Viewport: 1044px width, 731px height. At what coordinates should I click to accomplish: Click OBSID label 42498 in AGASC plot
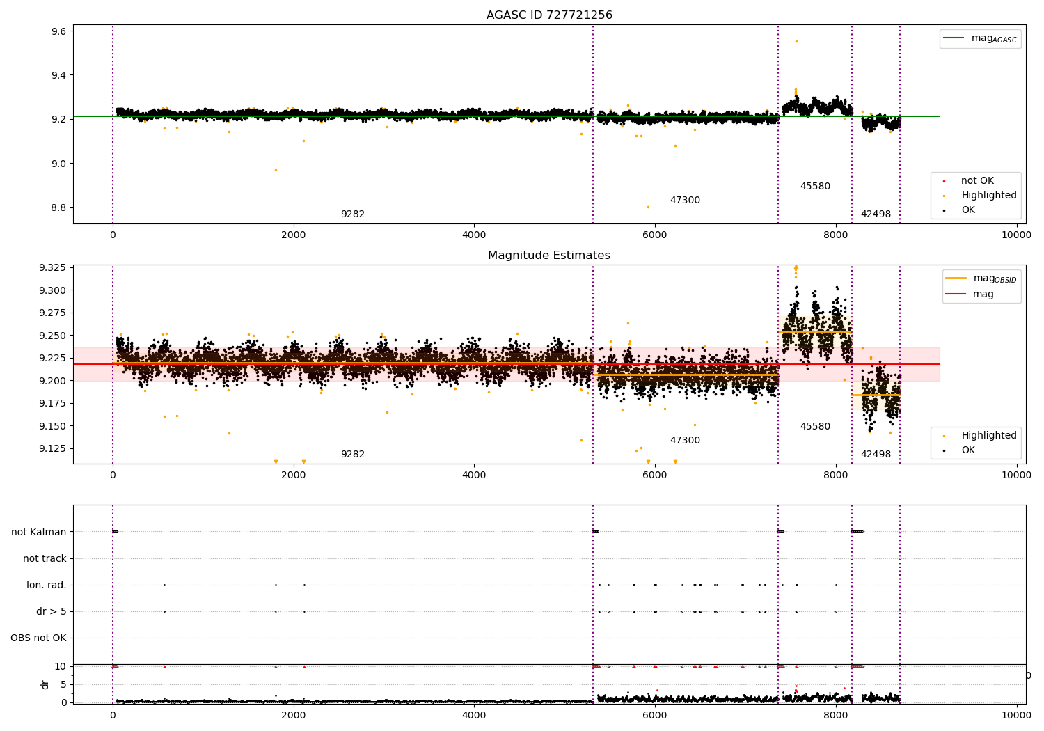[876, 214]
